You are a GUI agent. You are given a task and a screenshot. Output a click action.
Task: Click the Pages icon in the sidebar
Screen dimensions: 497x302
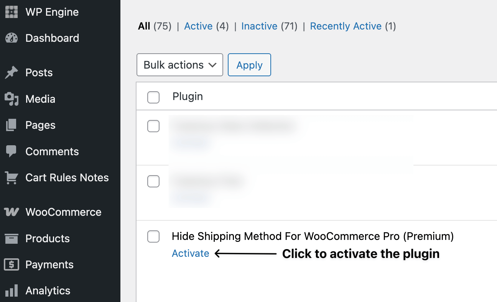(x=11, y=125)
